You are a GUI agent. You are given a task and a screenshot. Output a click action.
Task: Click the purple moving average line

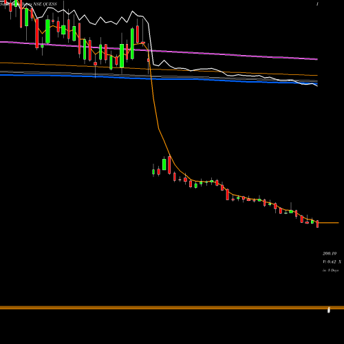point(159,50)
